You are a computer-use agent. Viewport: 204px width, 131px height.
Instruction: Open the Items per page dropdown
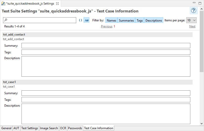[x=191, y=20]
